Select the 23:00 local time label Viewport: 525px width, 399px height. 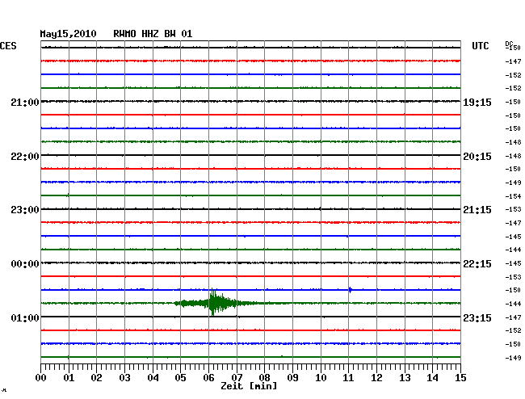point(25,210)
